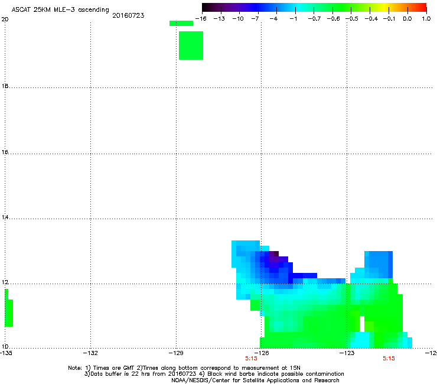Pick the black-purple end of the color bar
The height and width of the screenshot is (384, 437).
coord(208,7)
